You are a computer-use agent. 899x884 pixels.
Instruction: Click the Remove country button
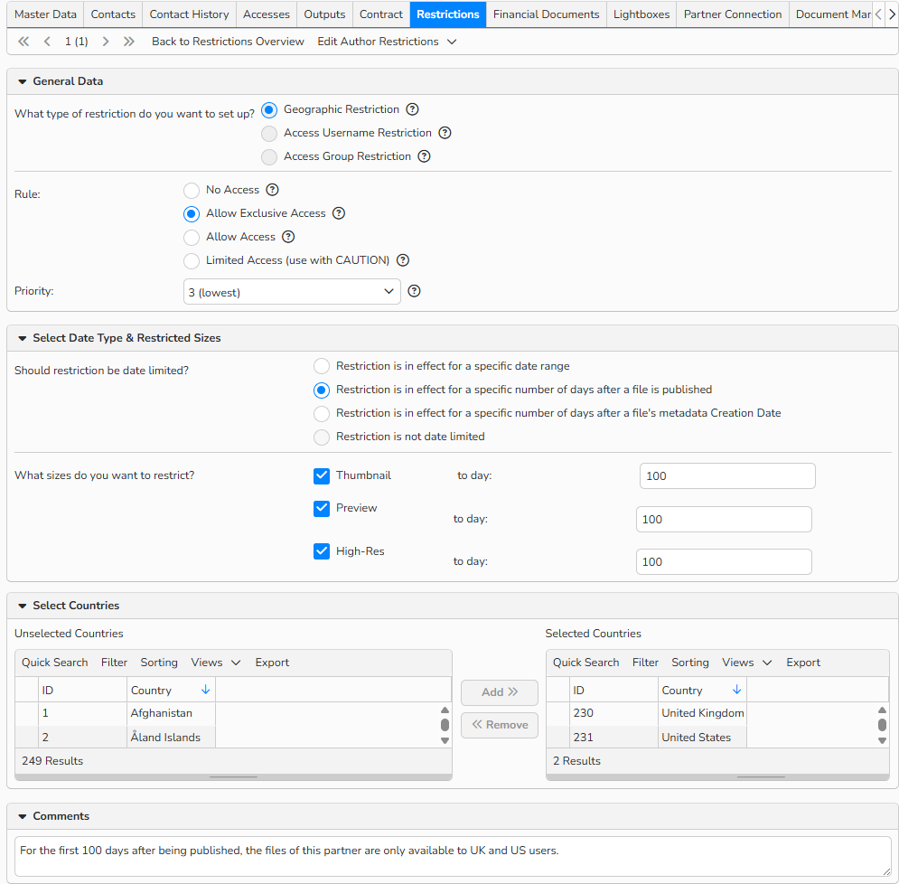click(x=500, y=725)
